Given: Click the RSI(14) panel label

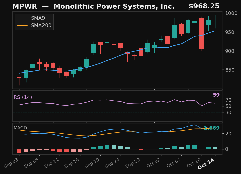Looking at the screenshot, I should (x=23, y=97).
